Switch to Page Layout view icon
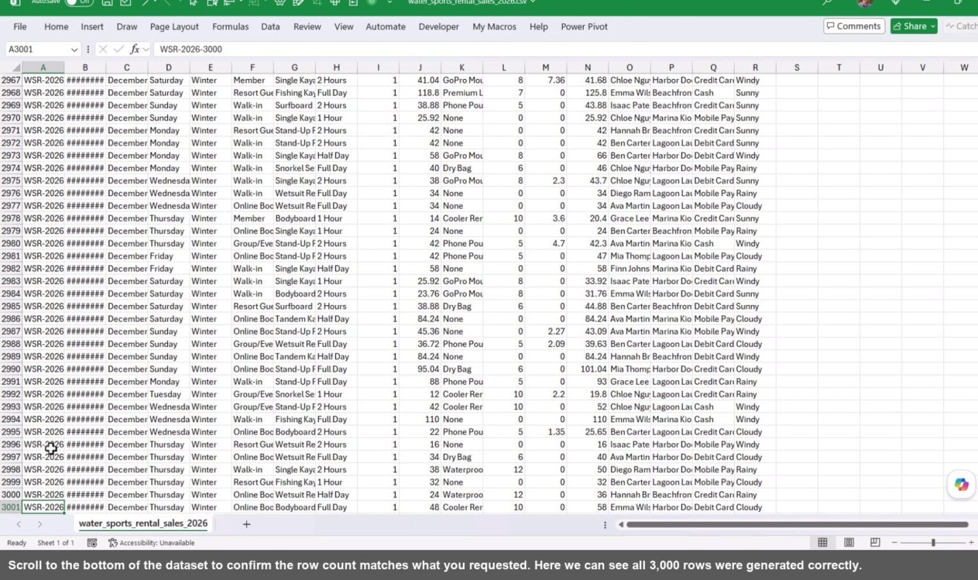The width and height of the screenshot is (978, 580). point(849,542)
